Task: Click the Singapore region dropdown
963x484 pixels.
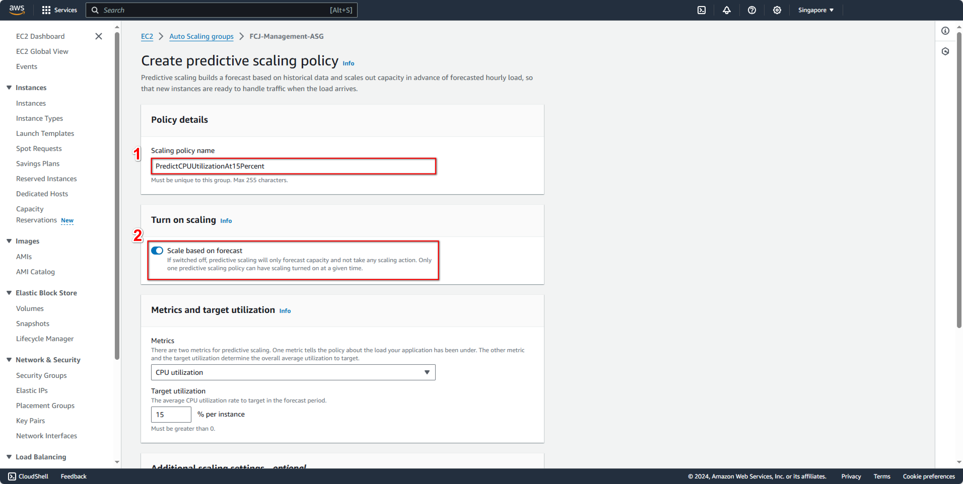Action: click(814, 10)
